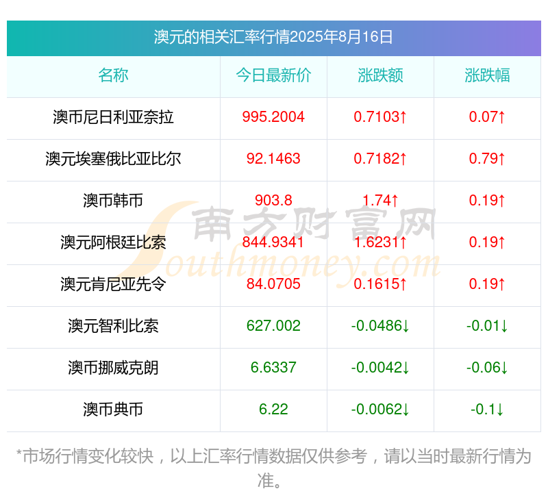Select the 澳币挪威克朗 row name
Screen dimensions: 548x502
[x=113, y=368]
